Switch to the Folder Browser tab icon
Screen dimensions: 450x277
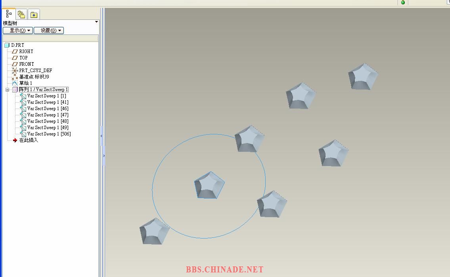coord(21,14)
